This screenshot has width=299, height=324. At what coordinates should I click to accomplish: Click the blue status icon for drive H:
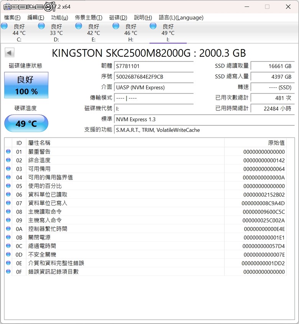click(x=116, y=26)
